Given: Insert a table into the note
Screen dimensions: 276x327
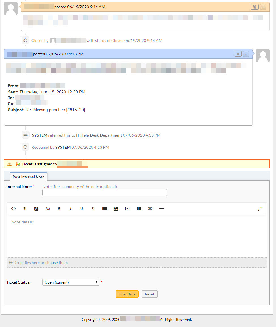Looking at the screenshot, I should point(139,209).
